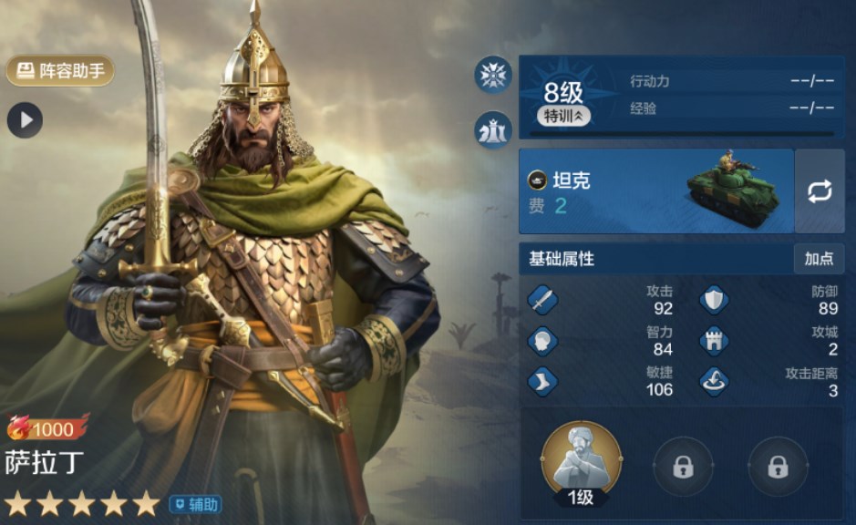Tap the attack range icon

[714, 381]
